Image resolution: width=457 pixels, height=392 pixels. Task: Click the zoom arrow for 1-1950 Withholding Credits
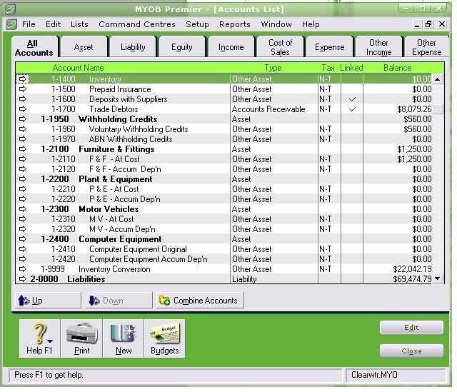click(22, 119)
